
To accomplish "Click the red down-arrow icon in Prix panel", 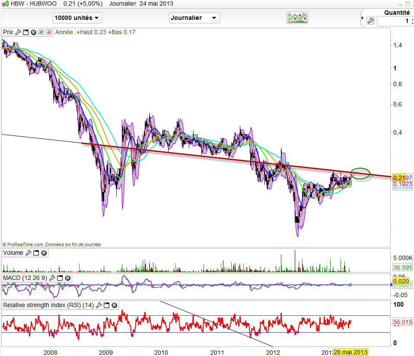I will coord(48,32).
